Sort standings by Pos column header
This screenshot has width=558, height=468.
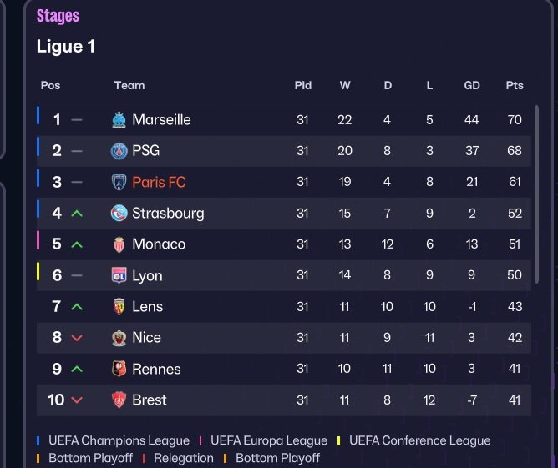pos(50,85)
